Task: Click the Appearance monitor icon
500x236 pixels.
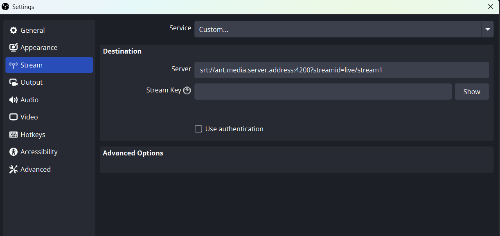Action: [14, 47]
